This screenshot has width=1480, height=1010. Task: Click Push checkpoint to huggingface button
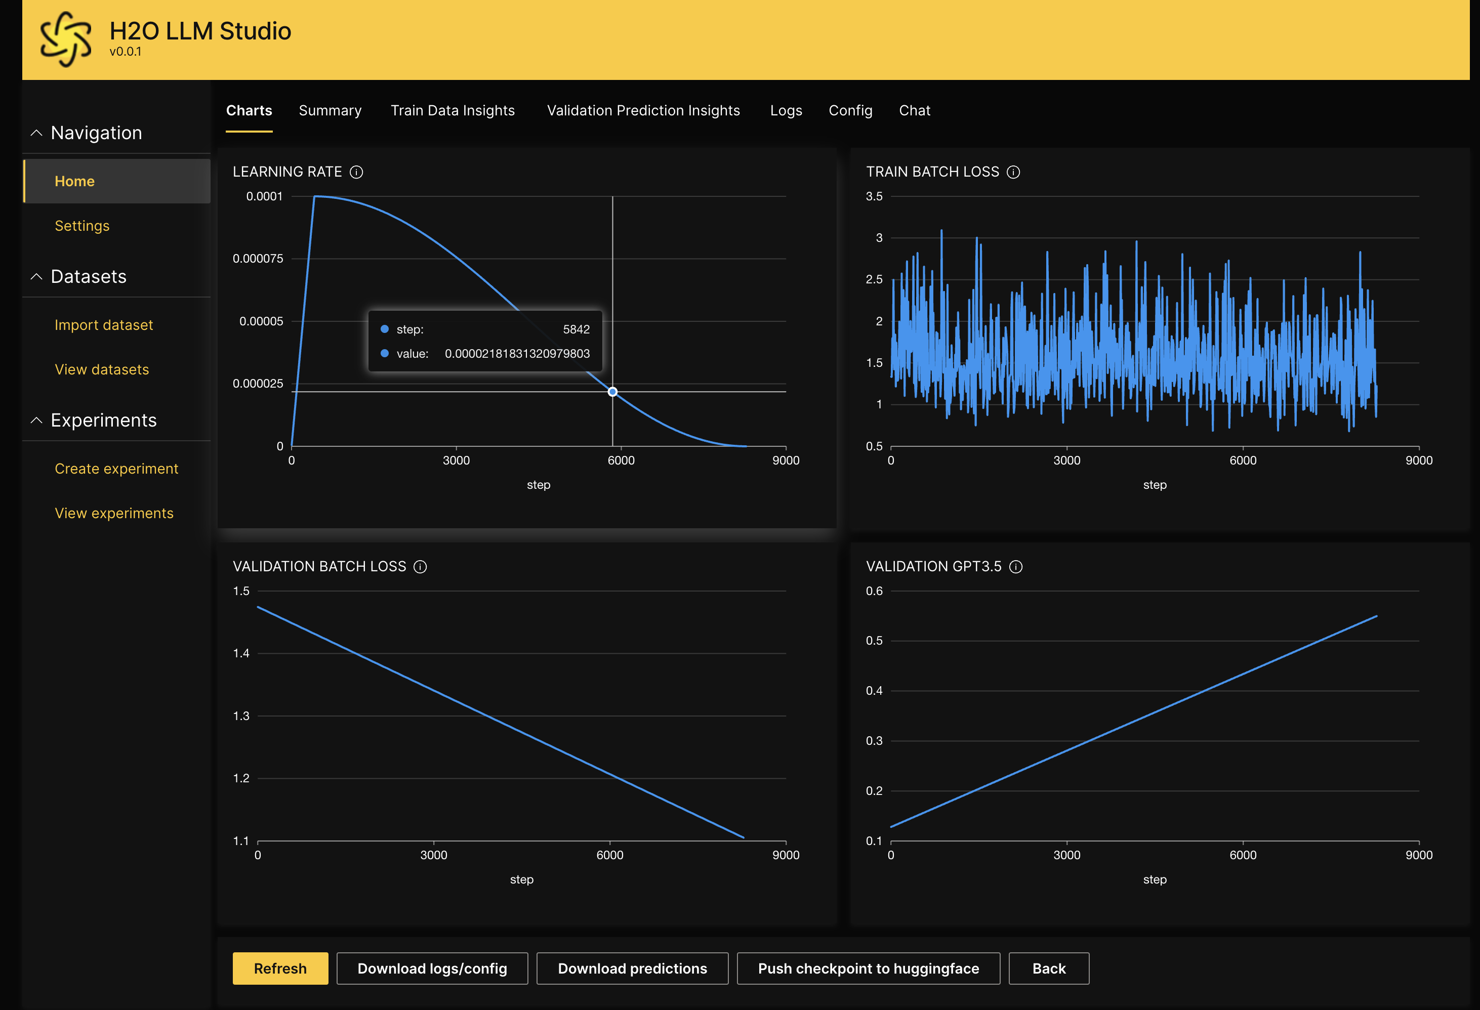tap(868, 969)
